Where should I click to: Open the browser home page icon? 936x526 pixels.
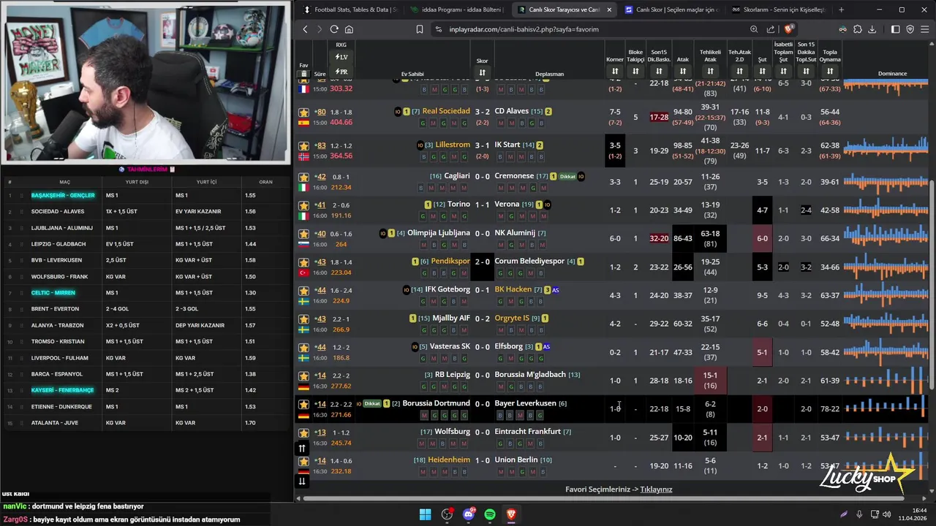[x=349, y=29]
